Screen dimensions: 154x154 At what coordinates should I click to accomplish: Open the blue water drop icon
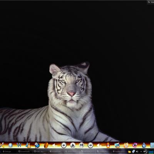(144, 145)
